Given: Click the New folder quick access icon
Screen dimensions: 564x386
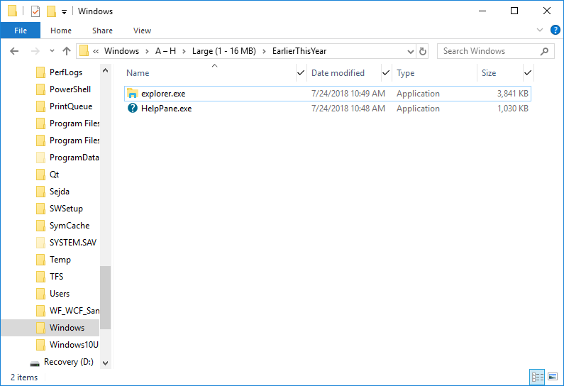Looking at the screenshot, I should coord(51,11).
